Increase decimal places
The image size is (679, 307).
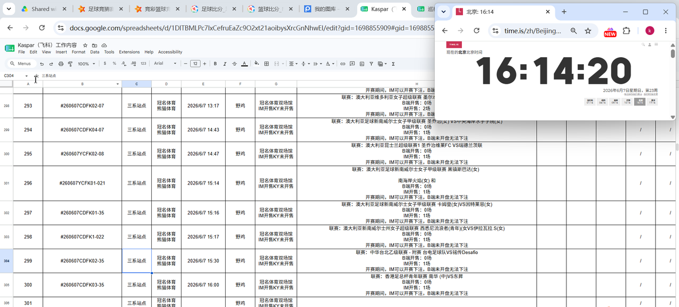(133, 64)
